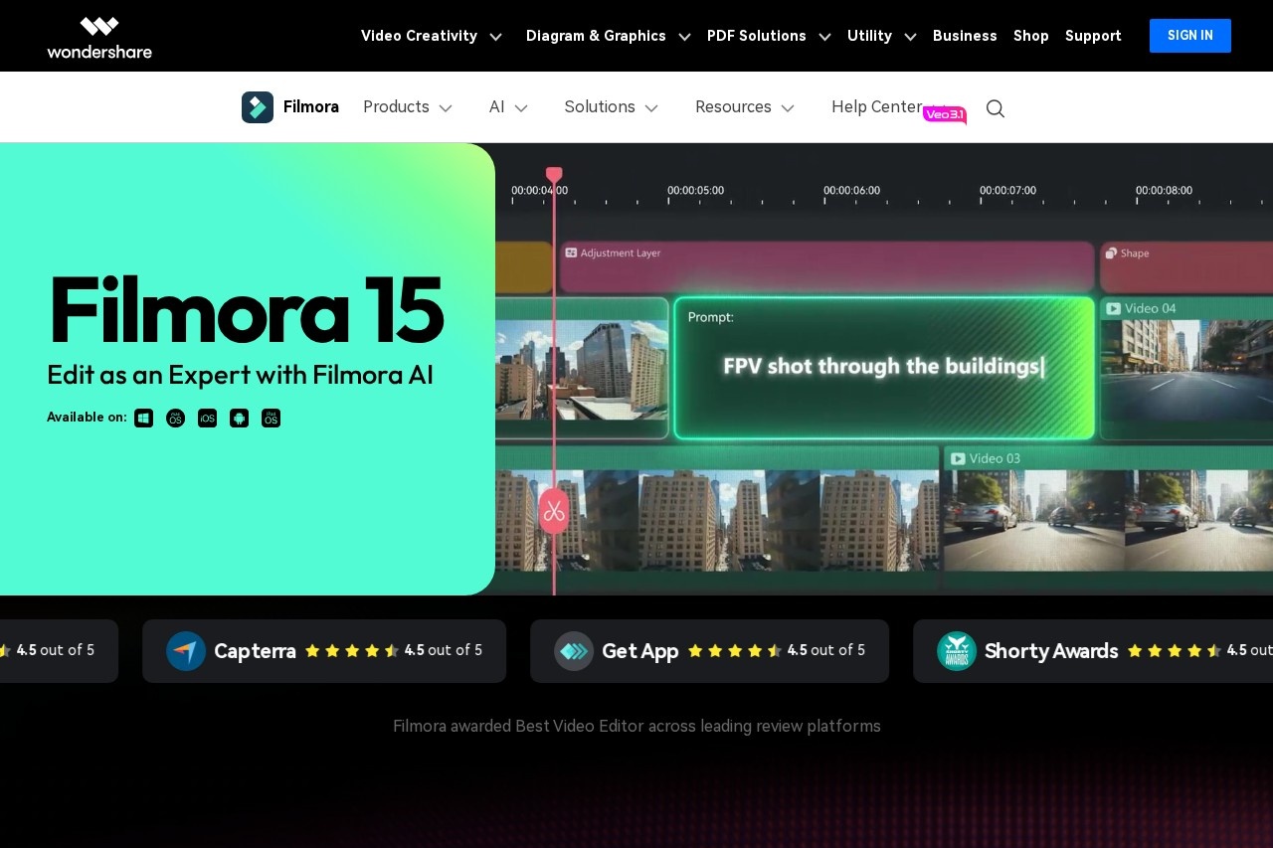Click the Wondershare logo
The image size is (1273, 848).
[99, 36]
